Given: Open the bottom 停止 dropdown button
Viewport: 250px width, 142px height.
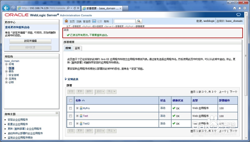Looking at the screenshot, I should pos(111,131).
